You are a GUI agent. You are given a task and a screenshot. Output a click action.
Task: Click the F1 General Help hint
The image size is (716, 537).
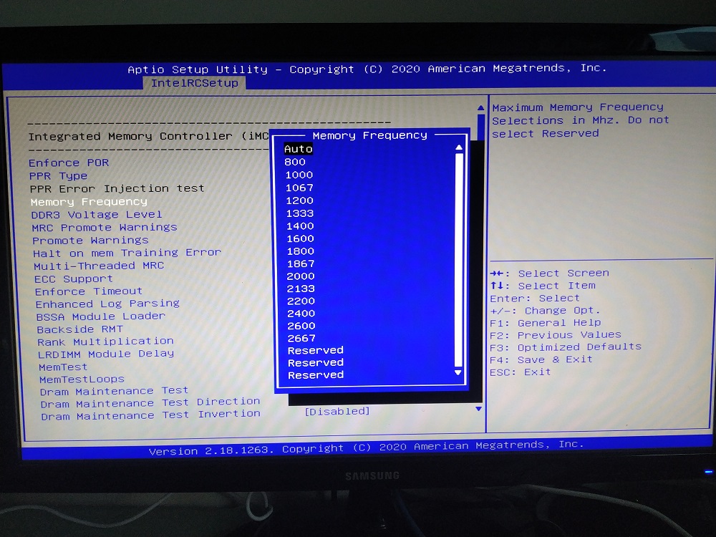[545, 323]
